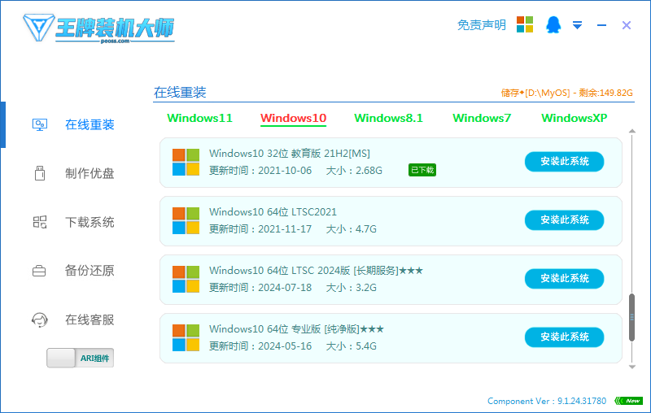Click the 制作优盘 USB drive icon
Viewport: 651px width, 413px height.
pyautogui.click(x=40, y=173)
